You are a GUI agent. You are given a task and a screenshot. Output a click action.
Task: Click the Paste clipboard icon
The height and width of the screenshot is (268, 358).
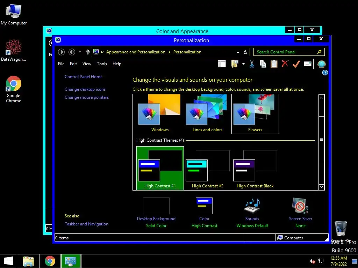coord(274,64)
